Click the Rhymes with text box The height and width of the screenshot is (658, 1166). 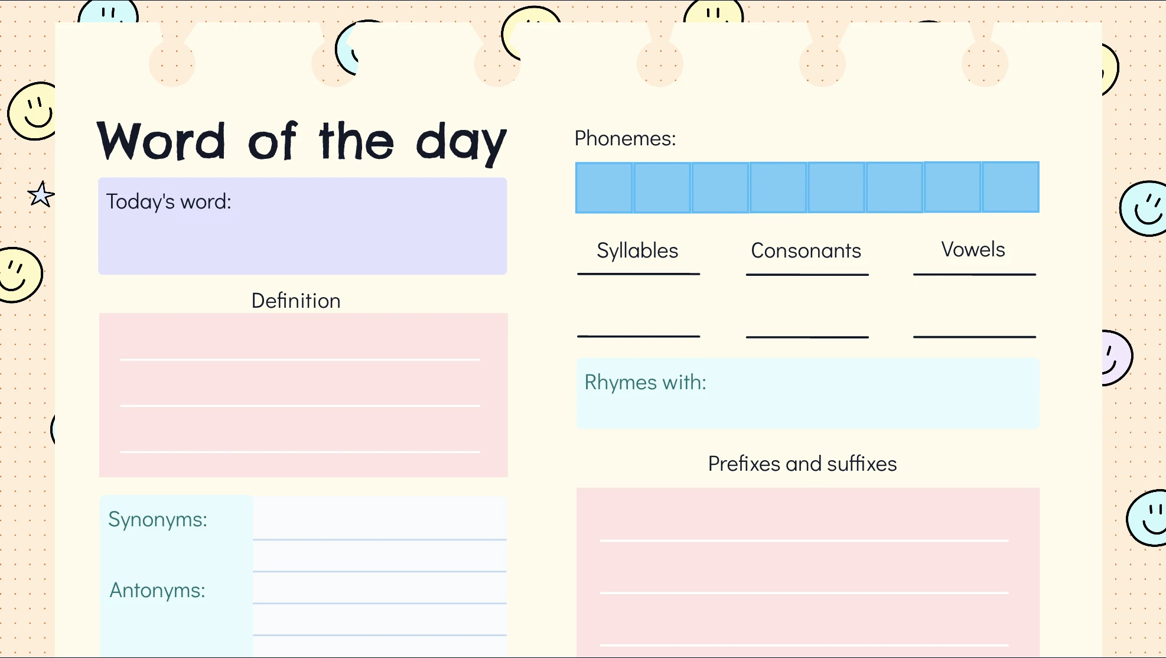point(807,393)
